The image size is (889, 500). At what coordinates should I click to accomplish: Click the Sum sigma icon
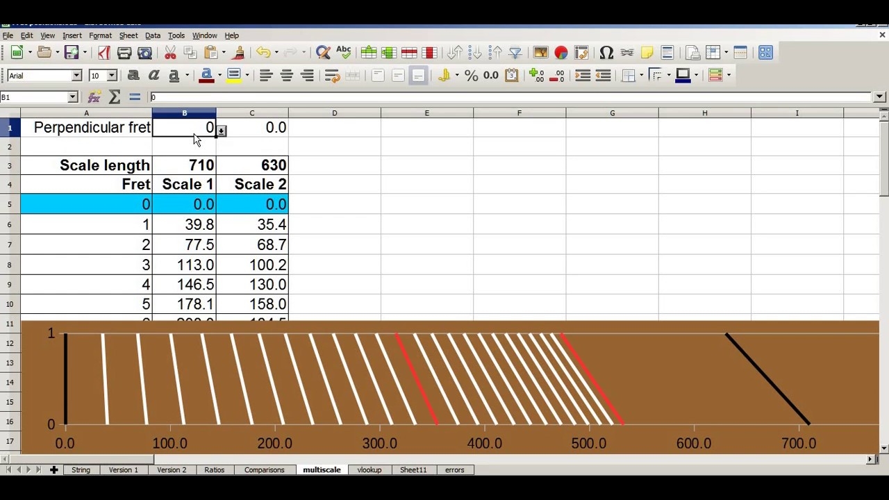(115, 97)
